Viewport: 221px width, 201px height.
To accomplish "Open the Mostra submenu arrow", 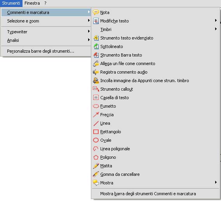I will (216, 182).
